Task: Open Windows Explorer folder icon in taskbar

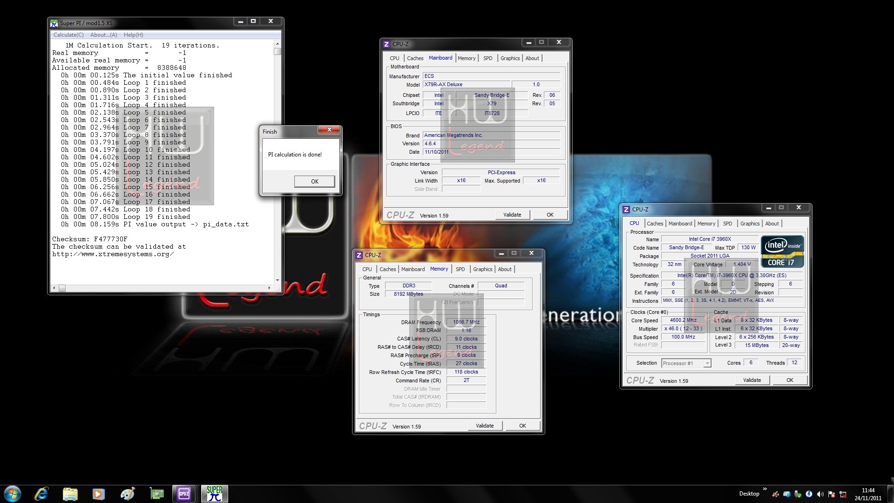Action: [70, 494]
